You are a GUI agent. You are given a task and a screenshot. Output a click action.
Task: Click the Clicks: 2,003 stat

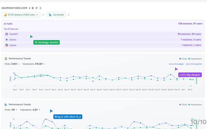[11, 64]
